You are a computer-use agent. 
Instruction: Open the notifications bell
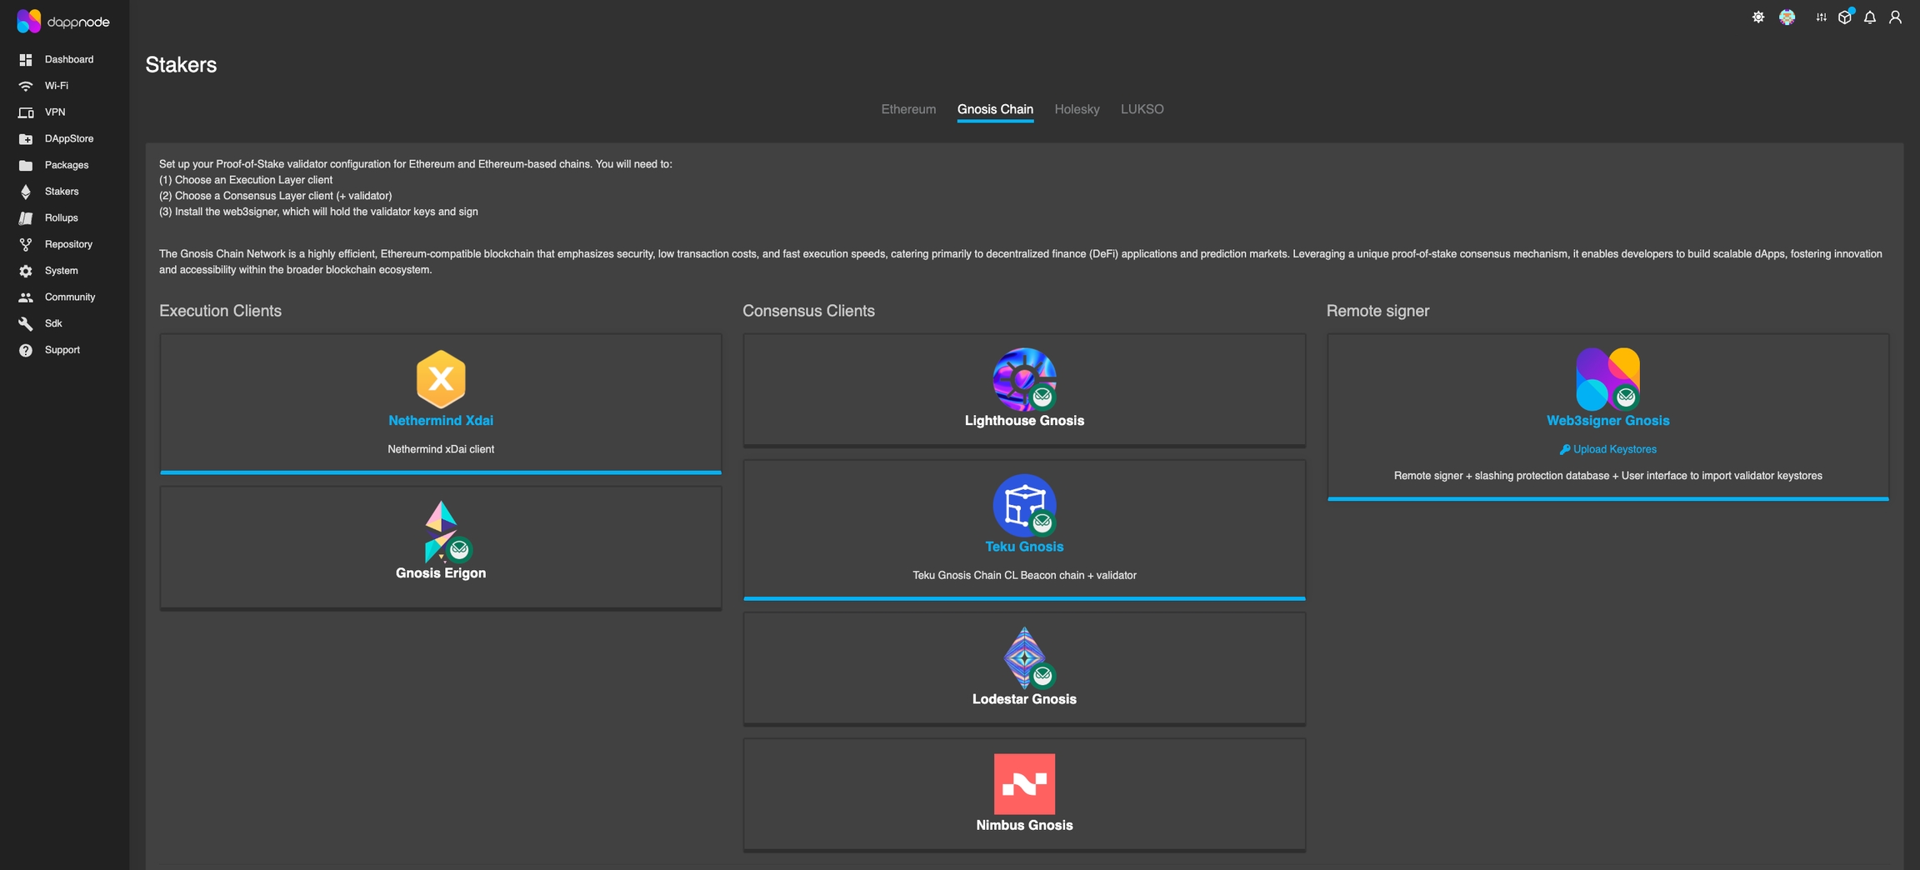tap(1870, 17)
